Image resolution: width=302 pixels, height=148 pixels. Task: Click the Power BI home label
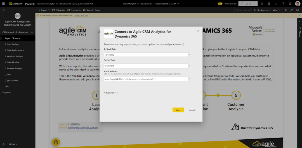30,4
